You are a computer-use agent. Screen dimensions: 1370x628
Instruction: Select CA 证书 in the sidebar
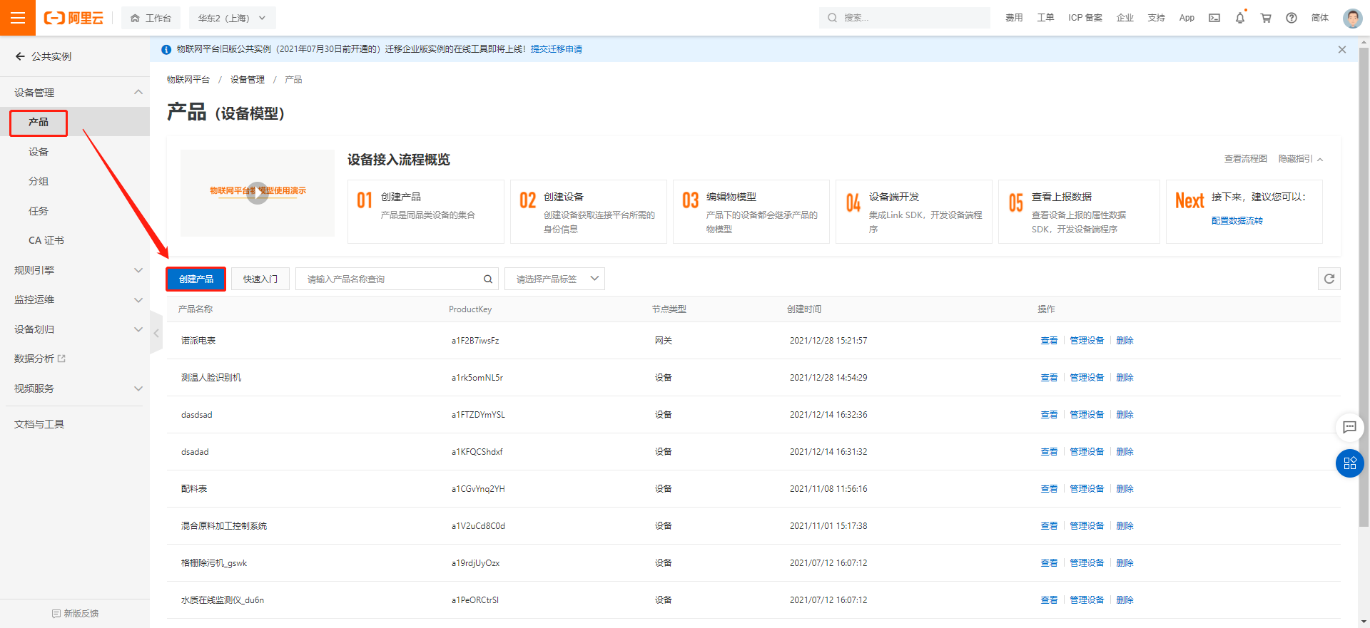[46, 240]
